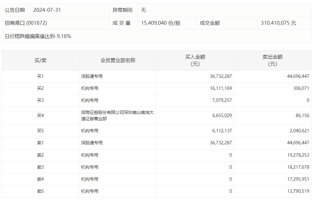
Task: Click the 异常期间 label
Action: [122, 10]
